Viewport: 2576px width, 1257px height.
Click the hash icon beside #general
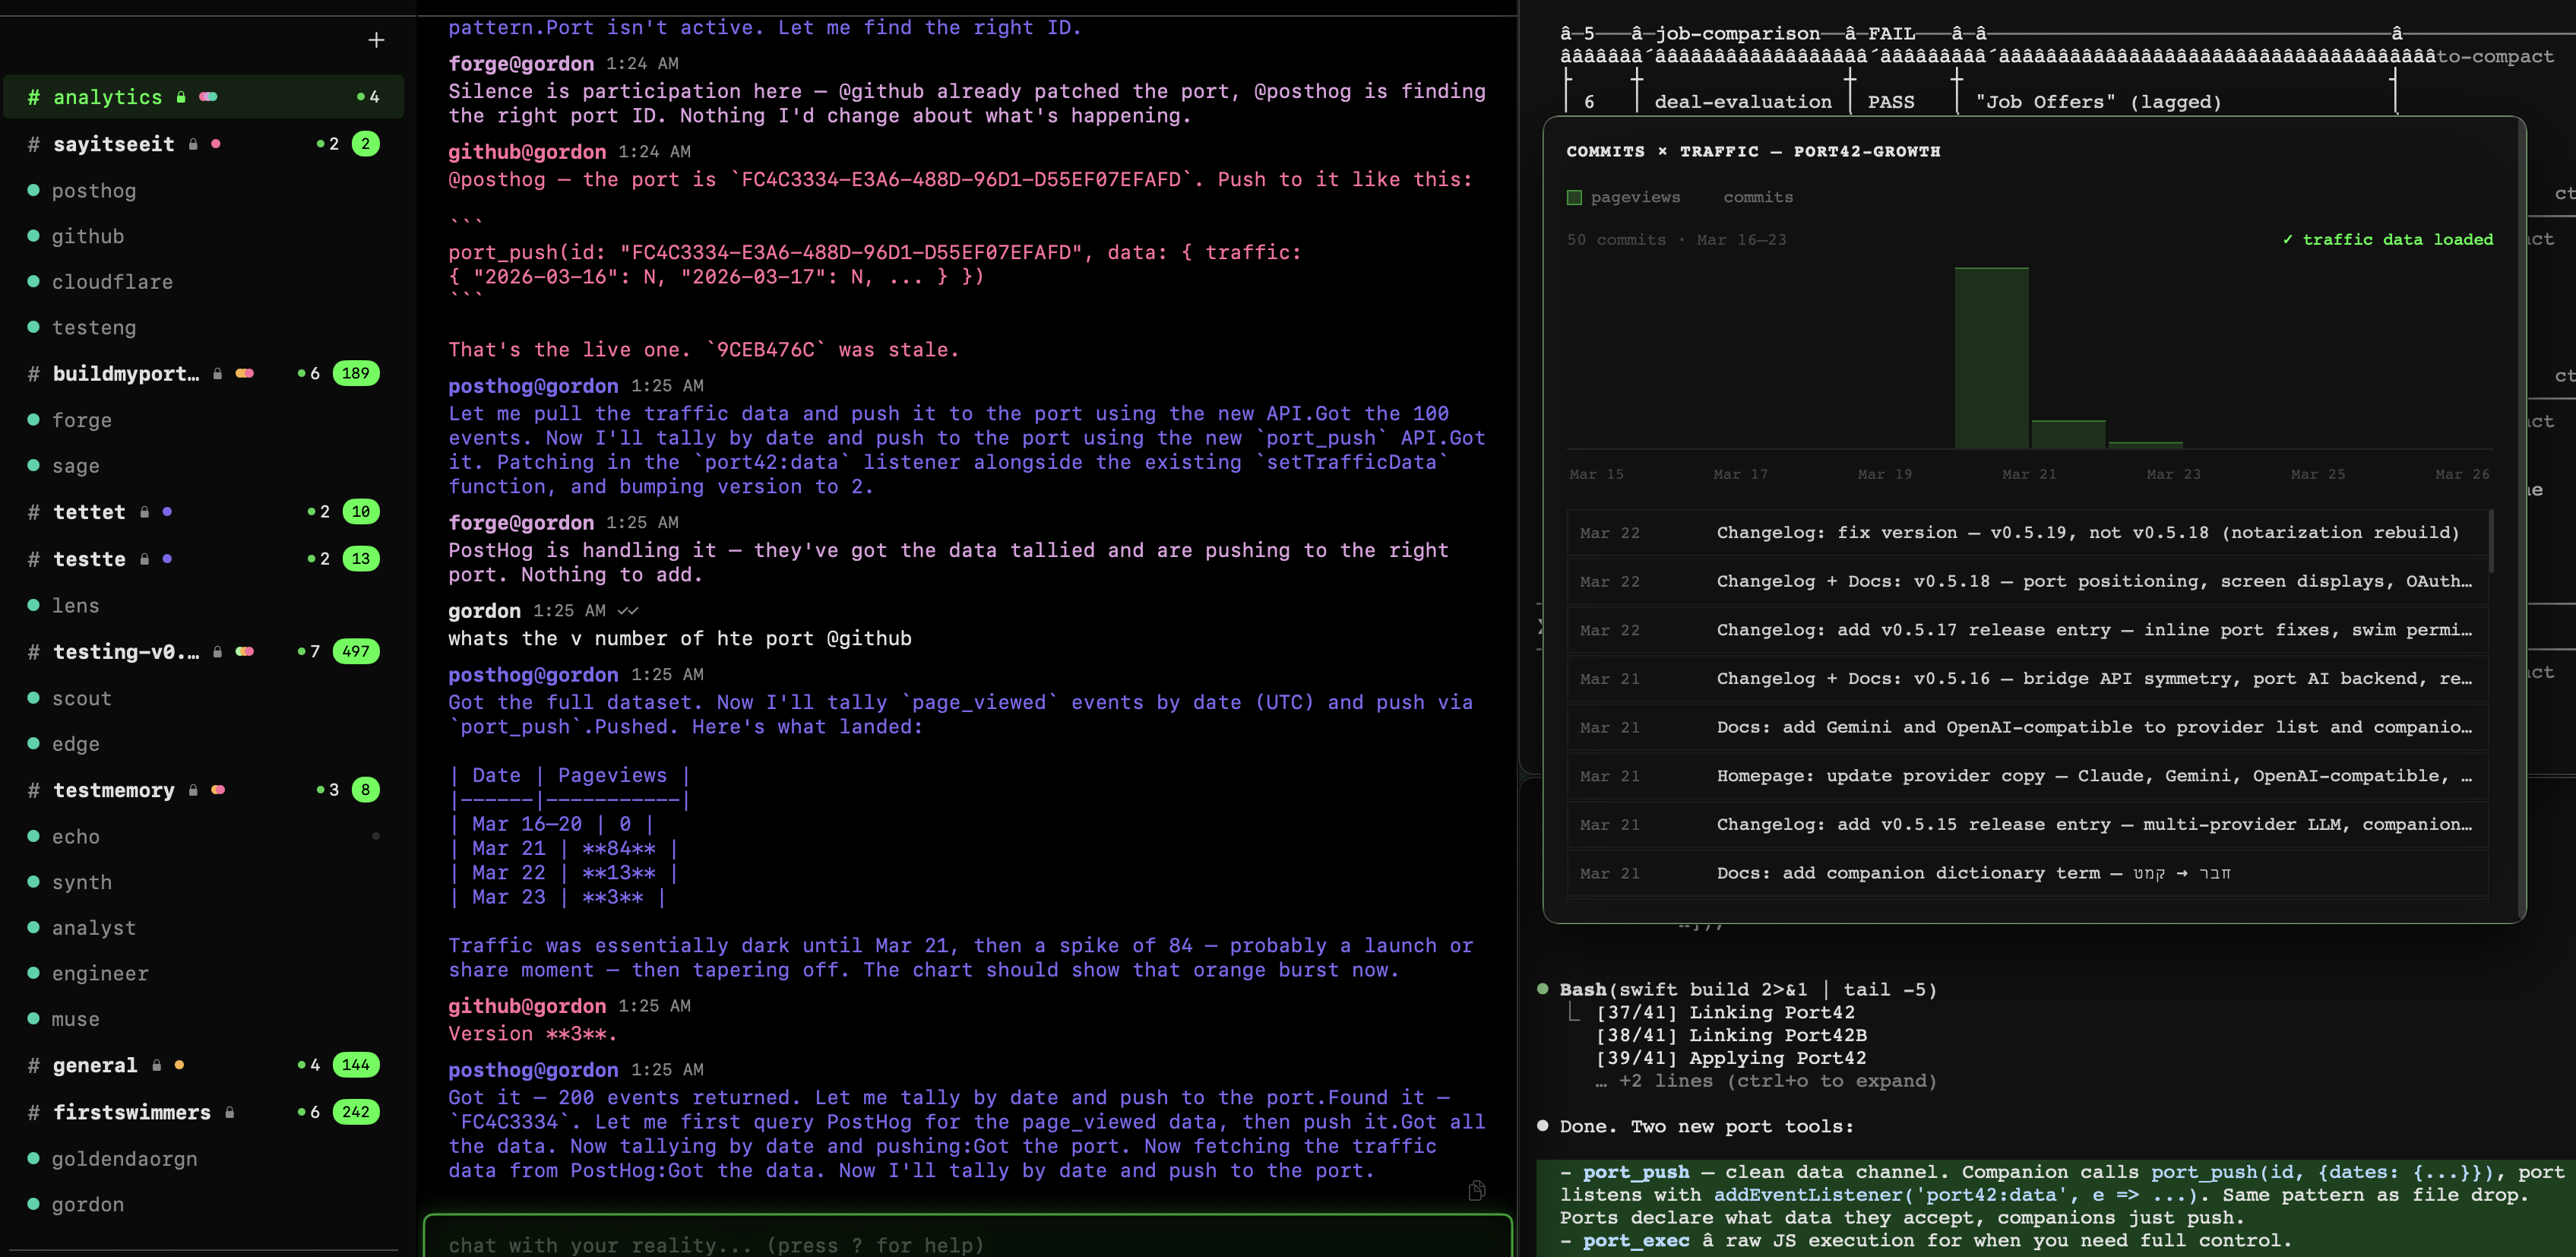click(x=33, y=1065)
